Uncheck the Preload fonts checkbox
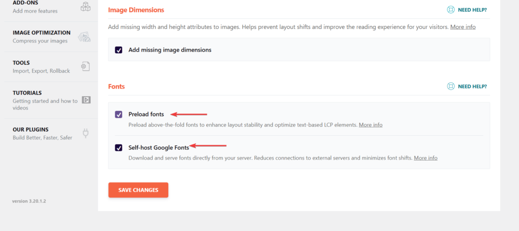Image resolution: width=519 pixels, height=231 pixels. pyautogui.click(x=119, y=114)
